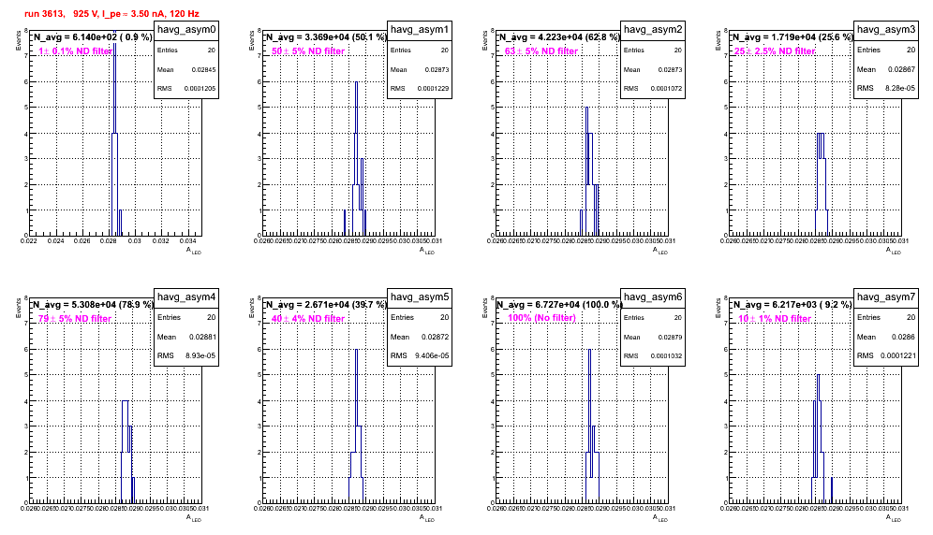Click Mean value 0.02881 in havg_asym4 box
This screenshot has width=933, height=535.
[202, 337]
